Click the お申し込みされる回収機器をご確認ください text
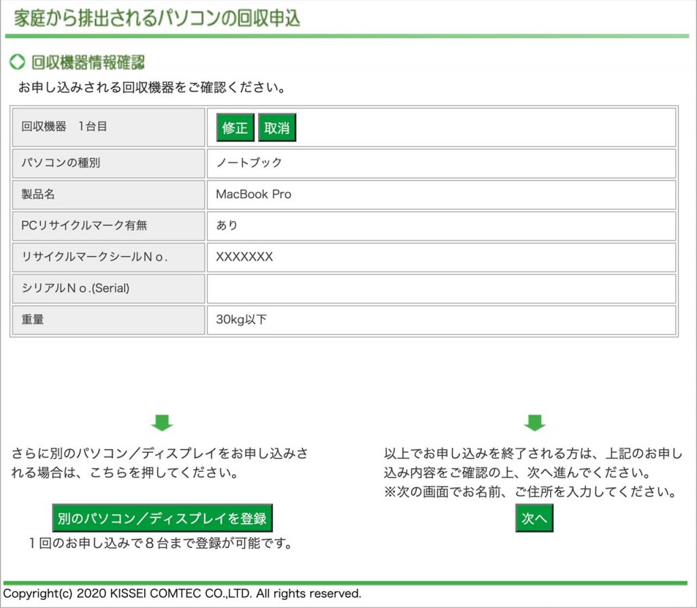 (152, 87)
